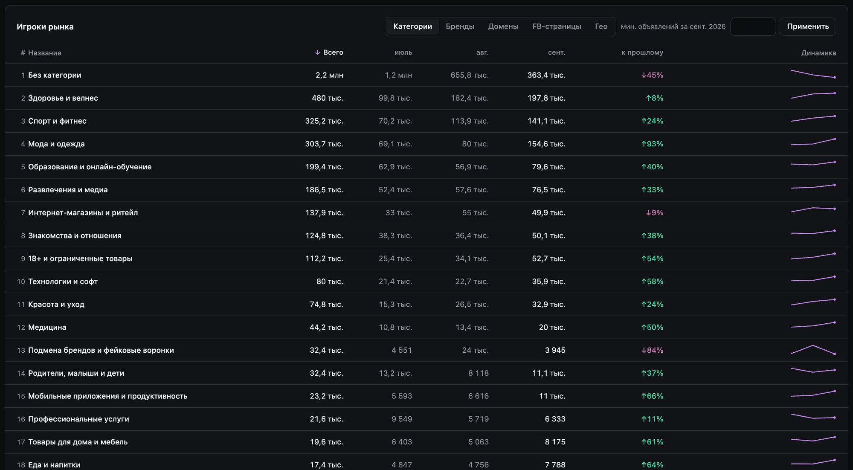This screenshot has width=853, height=470.
Task: Select Образование и онлайн-обучение category
Action: pos(90,167)
